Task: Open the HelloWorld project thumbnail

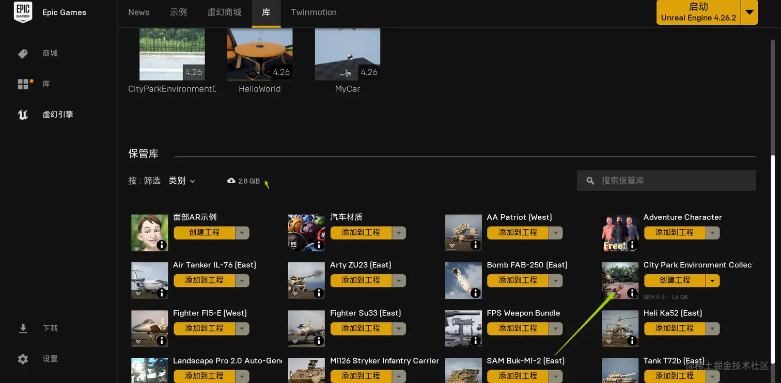Action: coord(260,54)
